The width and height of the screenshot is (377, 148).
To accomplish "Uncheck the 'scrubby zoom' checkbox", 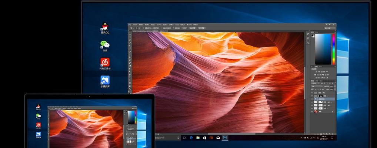I will coord(173,28).
